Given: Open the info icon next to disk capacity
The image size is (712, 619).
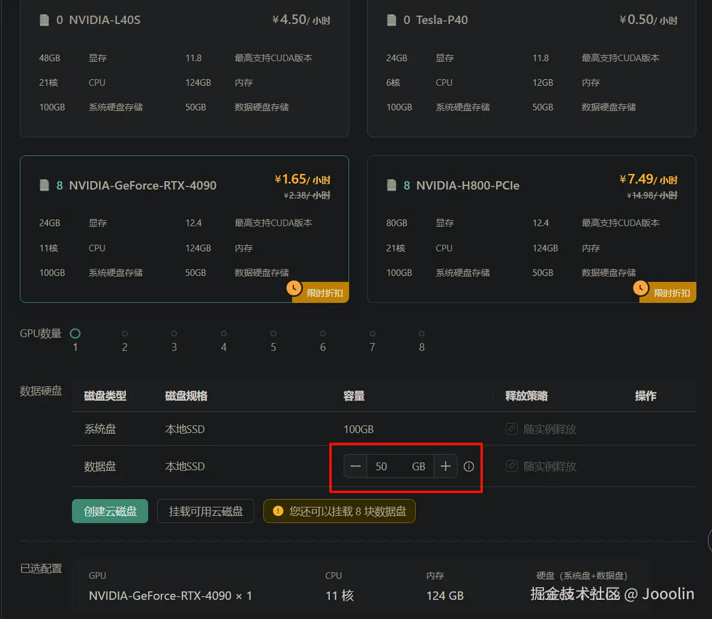Looking at the screenshot, I should pos(469,467).
